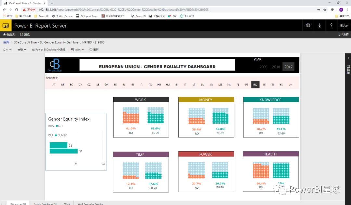Click the browse item in dark toolbar
This screenshot has width=351, height=205.
[25, 34]
